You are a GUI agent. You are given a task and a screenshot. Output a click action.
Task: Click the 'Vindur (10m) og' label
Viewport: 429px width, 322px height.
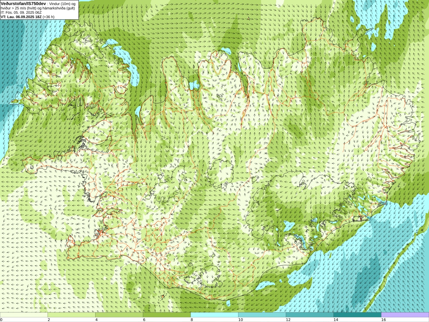[62, 4]
